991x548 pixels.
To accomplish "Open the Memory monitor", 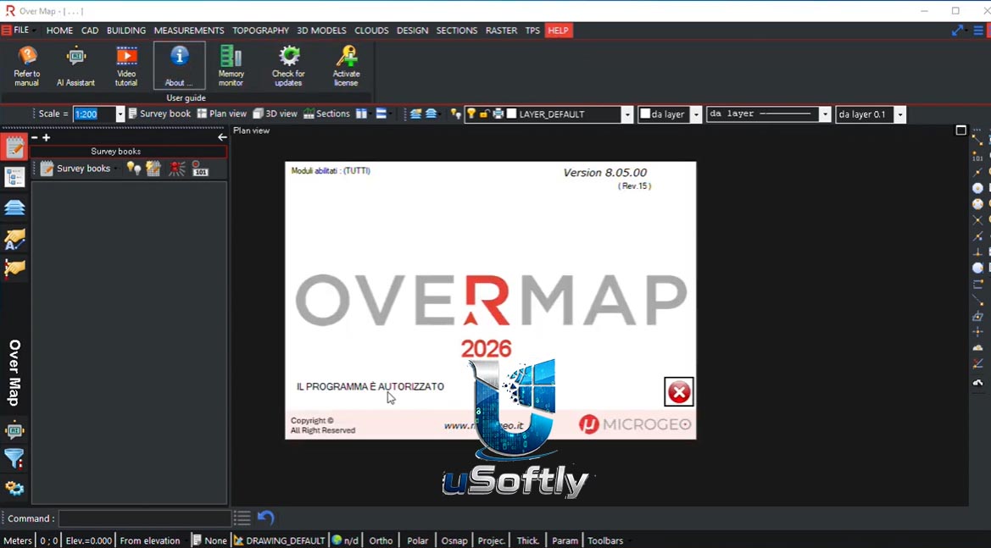I will (231, 66).
